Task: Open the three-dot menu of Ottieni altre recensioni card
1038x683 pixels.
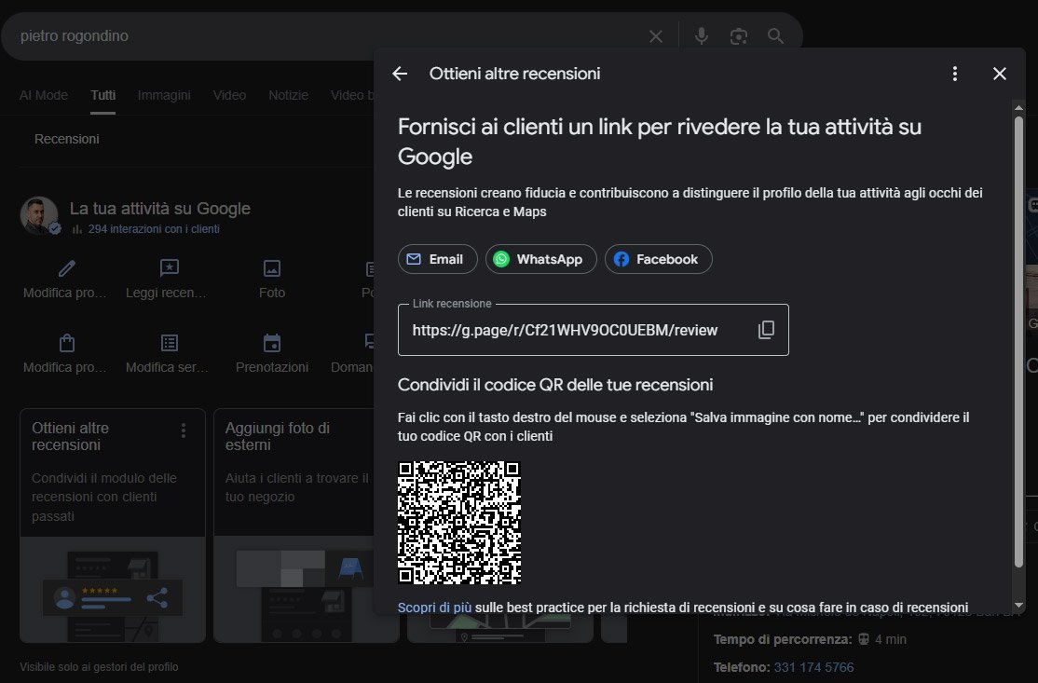Action: (184, 430)
